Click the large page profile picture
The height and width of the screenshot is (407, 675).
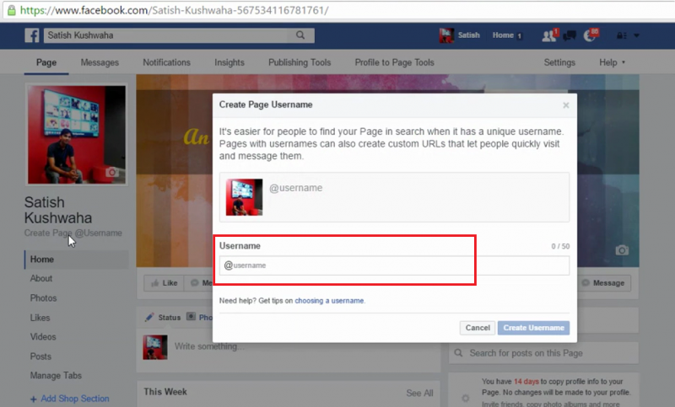[77, 135]
